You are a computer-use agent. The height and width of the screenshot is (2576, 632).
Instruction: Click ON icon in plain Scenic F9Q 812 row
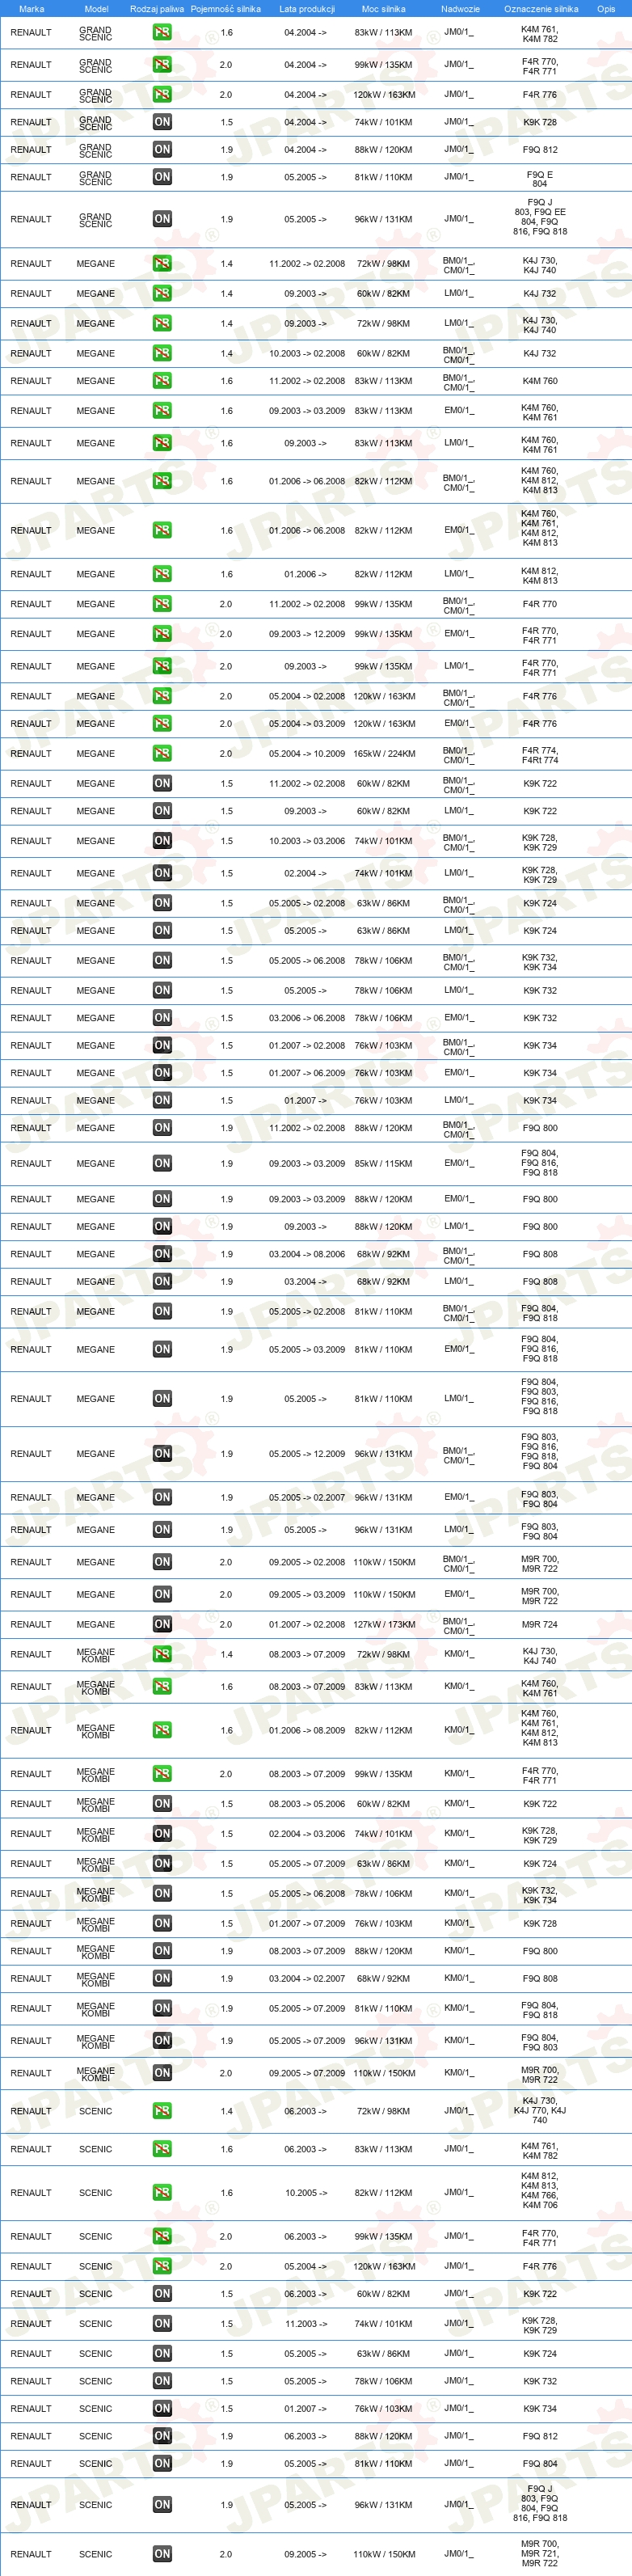coord(162,2436)
